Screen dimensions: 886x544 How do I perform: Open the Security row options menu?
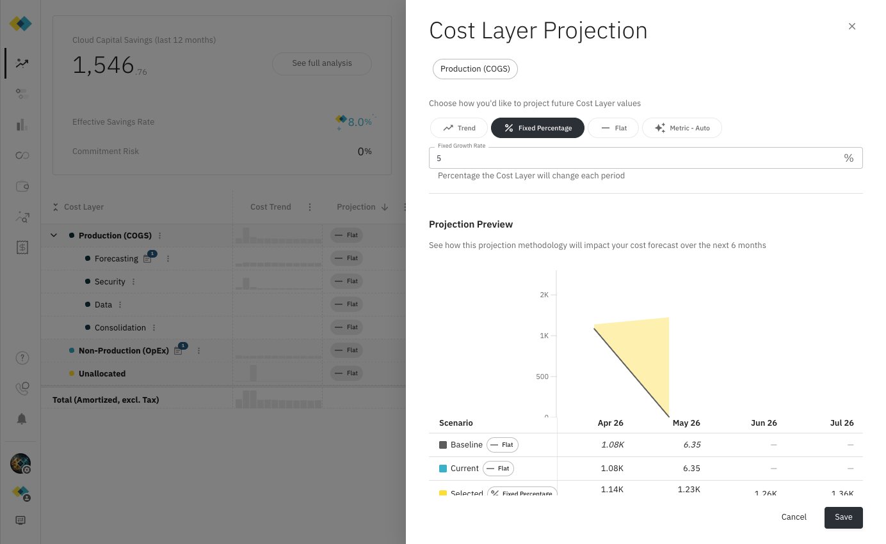point(134,281)
